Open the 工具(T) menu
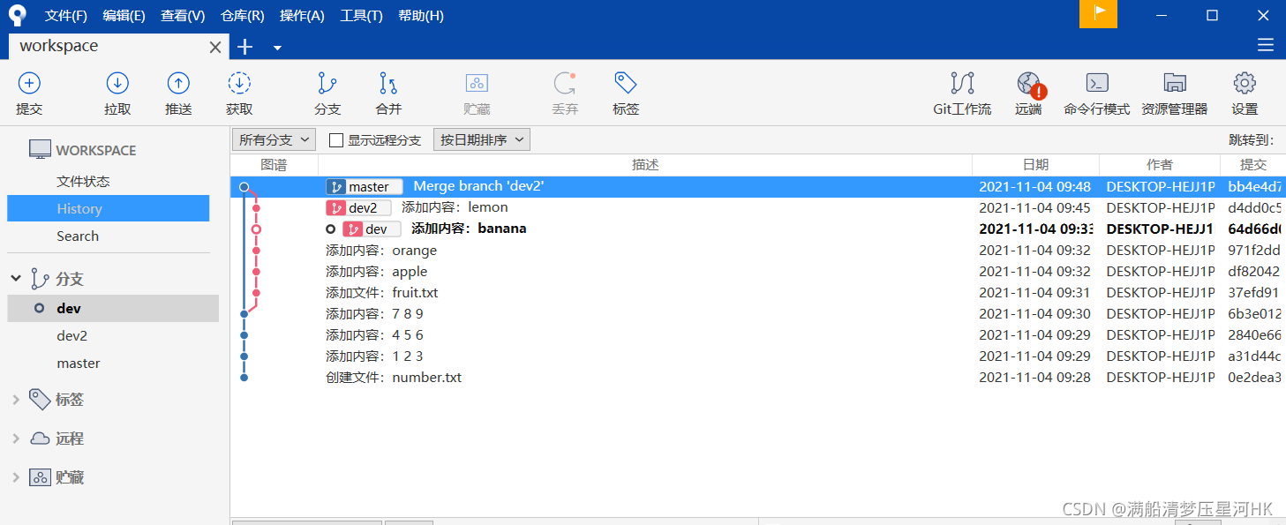Viewport: 1286px width, 525px height. (362, 16)
